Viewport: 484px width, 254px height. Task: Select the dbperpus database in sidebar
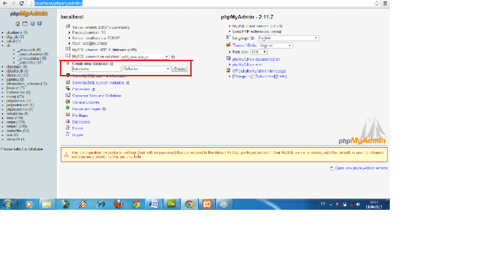17,67
